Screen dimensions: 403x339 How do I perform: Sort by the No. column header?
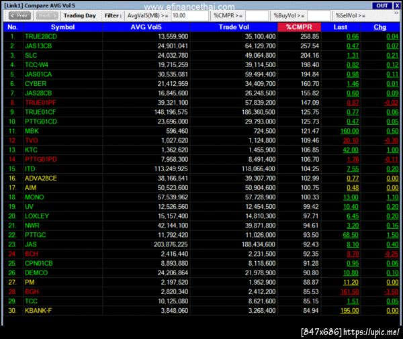click(x=13, y=27)
